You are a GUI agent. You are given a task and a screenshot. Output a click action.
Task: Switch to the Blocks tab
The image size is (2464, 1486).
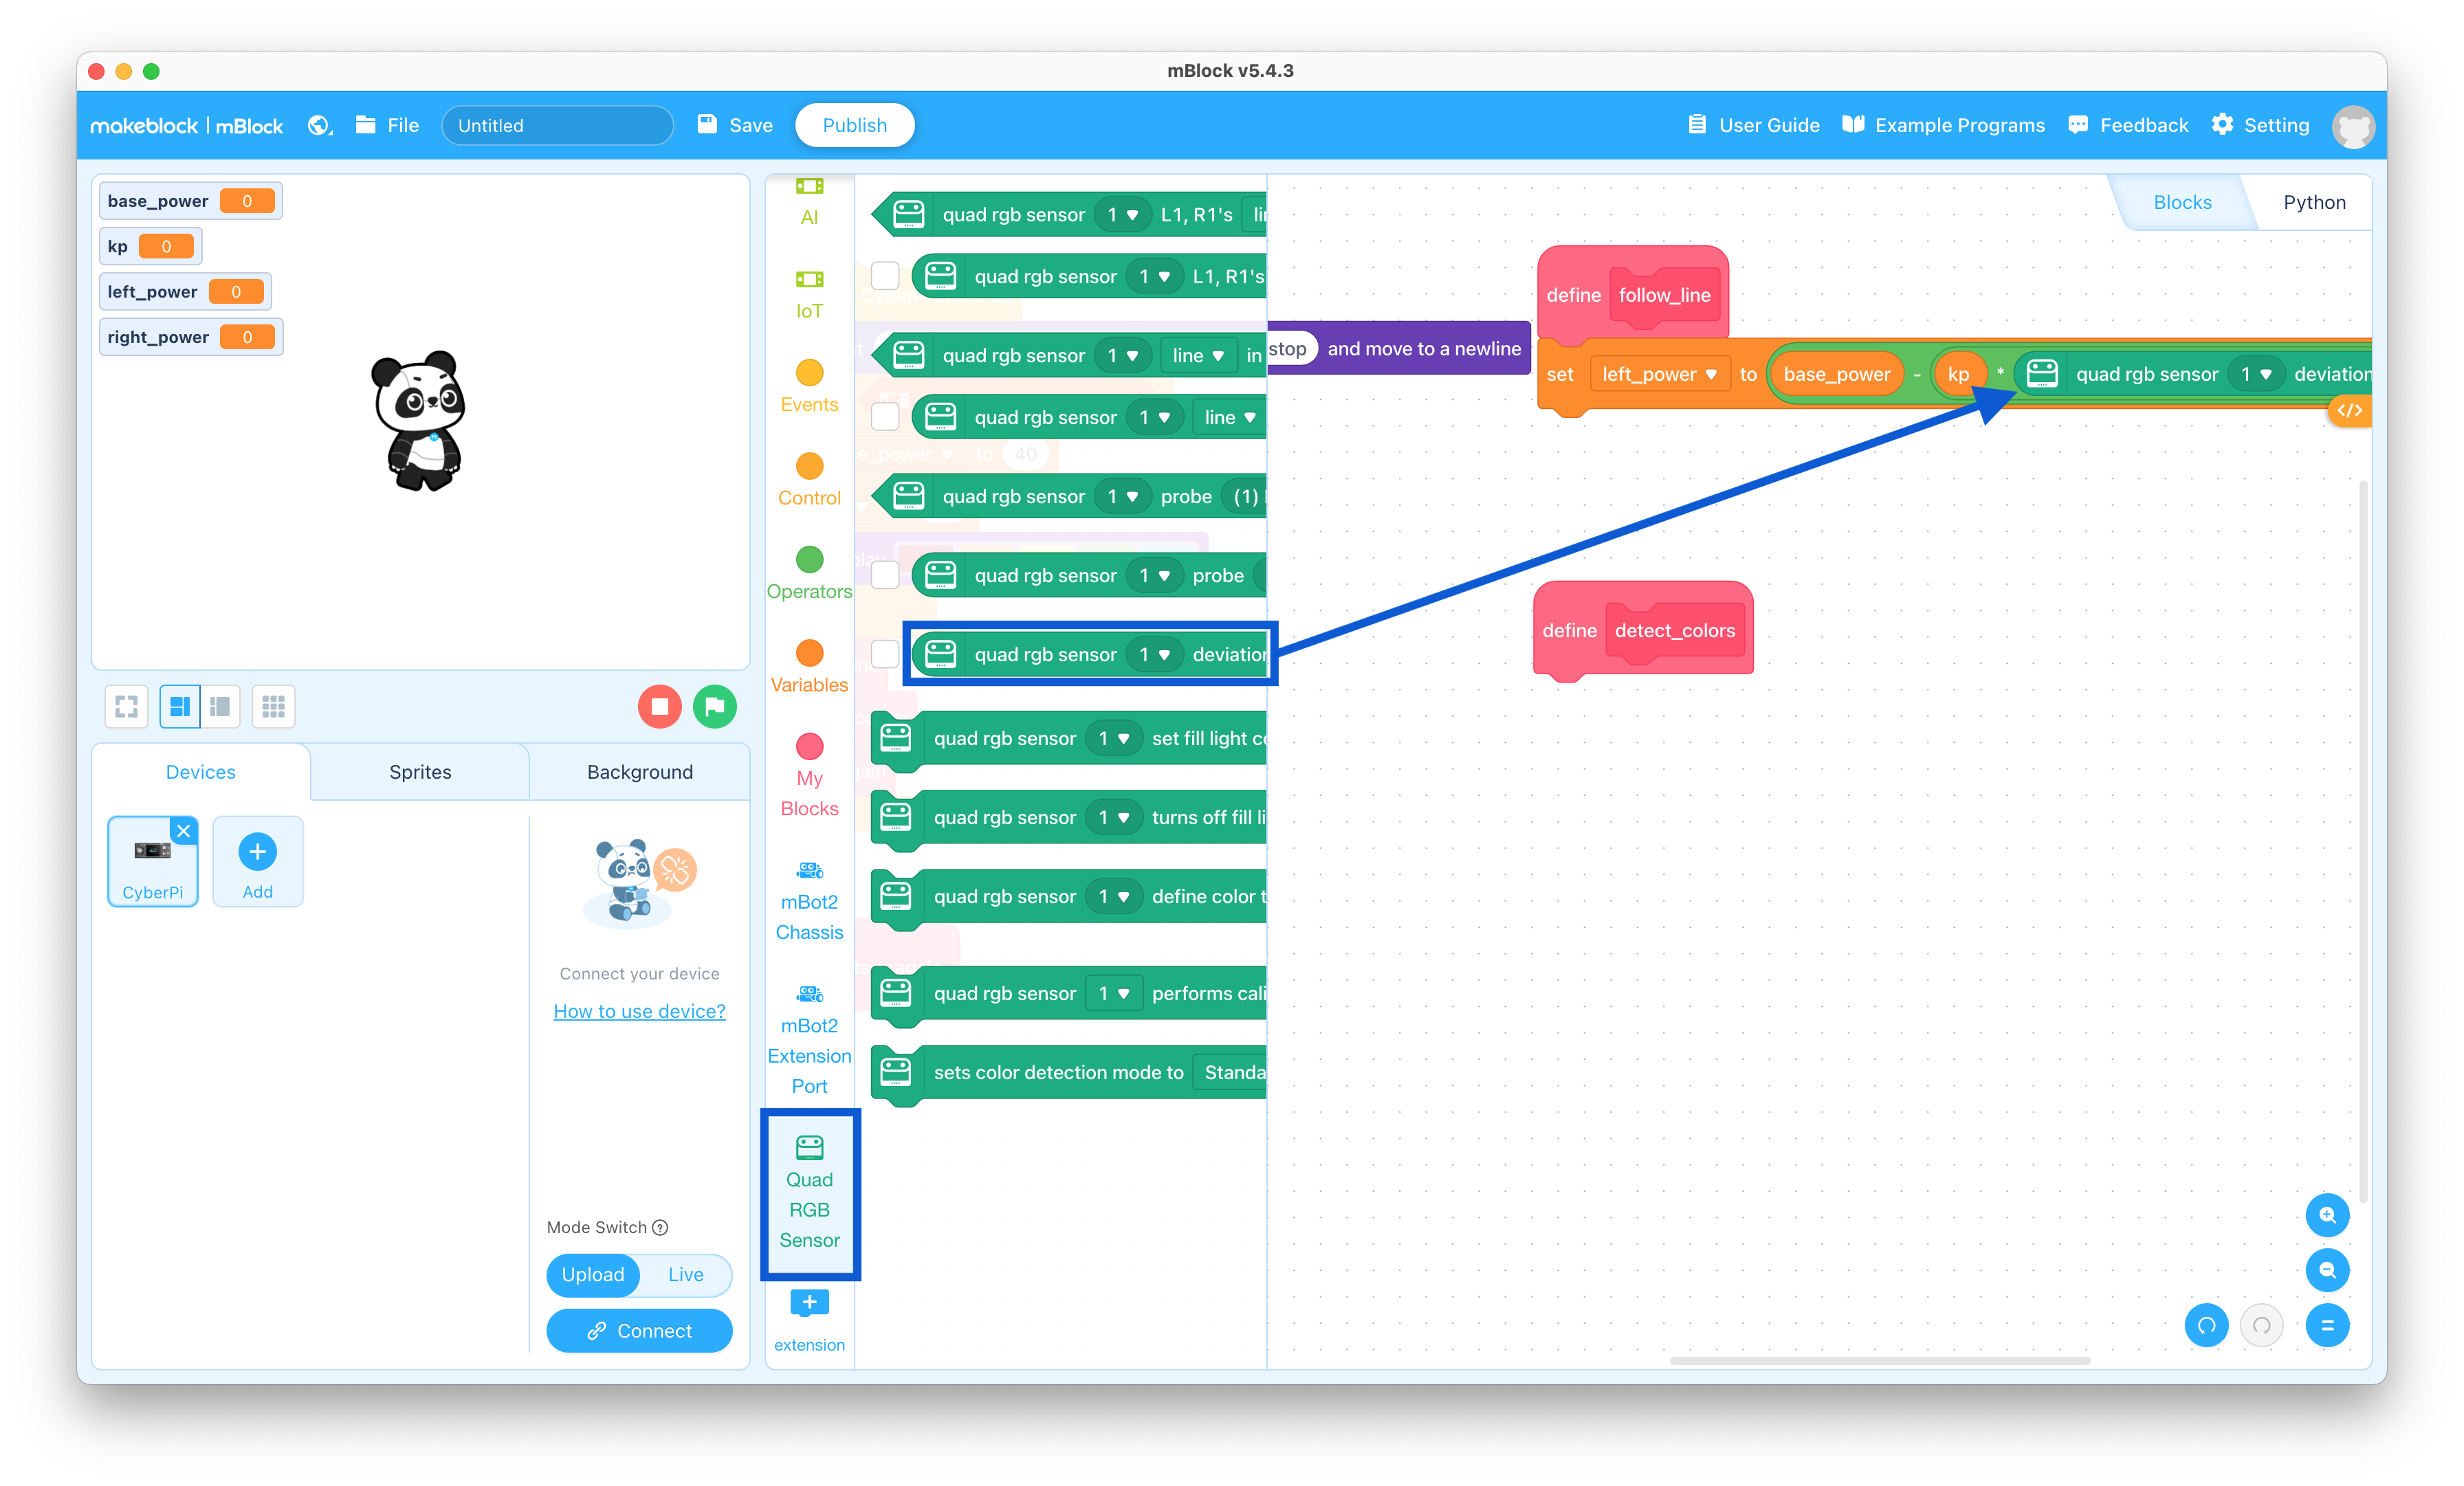pos(2182,202)
